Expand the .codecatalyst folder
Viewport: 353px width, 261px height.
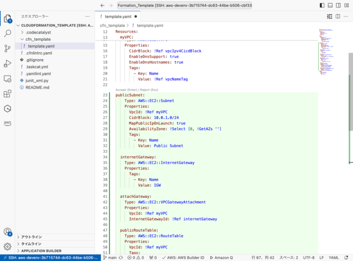(x=55, y=32)
